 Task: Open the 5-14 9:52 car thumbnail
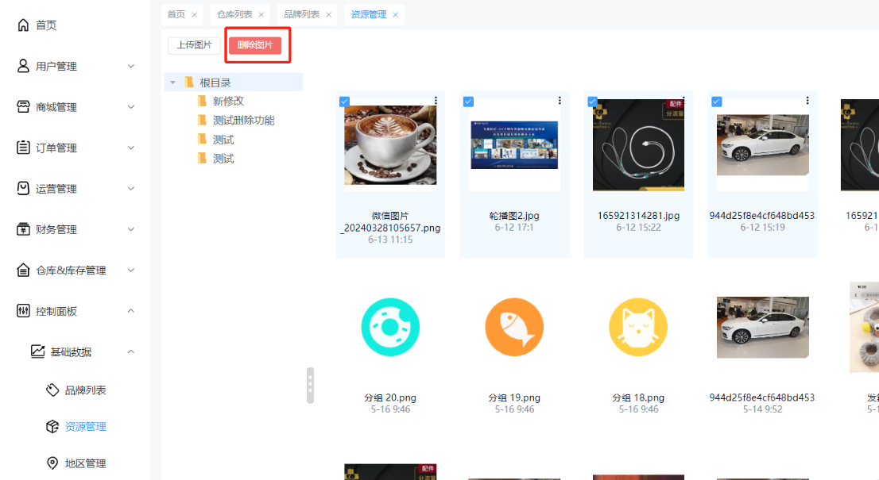(763, 327)
